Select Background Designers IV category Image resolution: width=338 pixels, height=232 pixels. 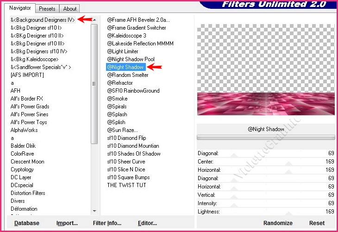[43, 19]
